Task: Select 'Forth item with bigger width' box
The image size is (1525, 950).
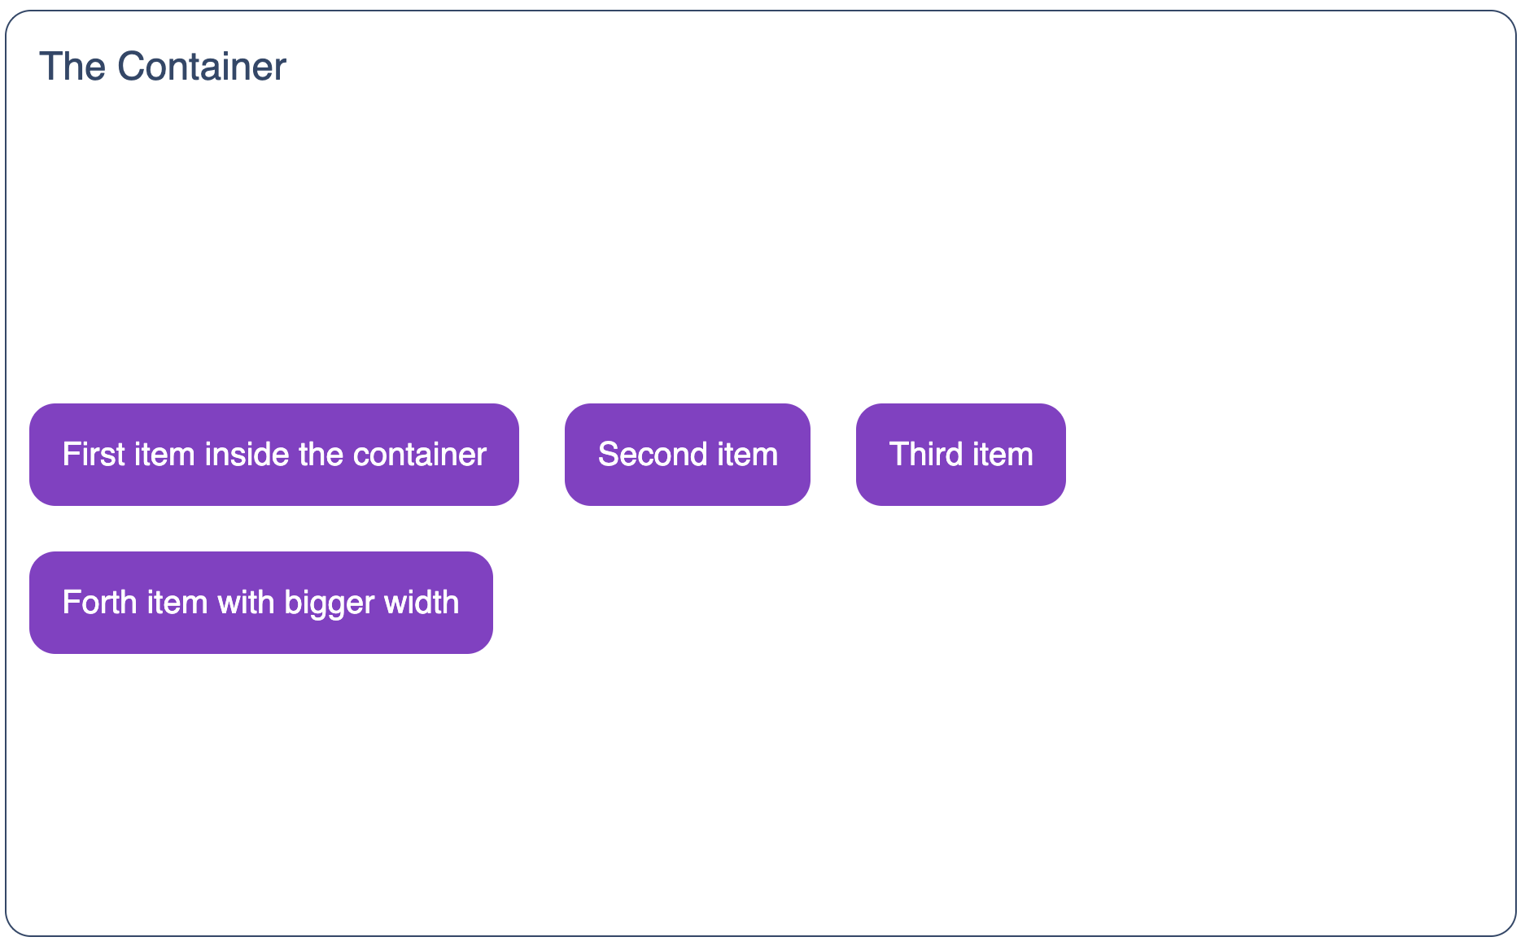Action: (261, 603)
